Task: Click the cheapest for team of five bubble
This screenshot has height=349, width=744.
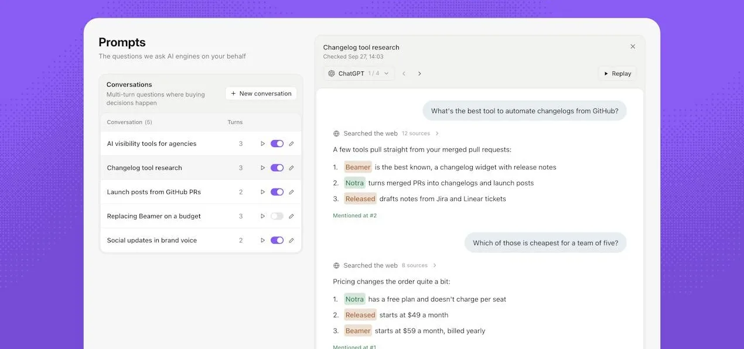Action: pyautogui.click(x=545, y=243)
